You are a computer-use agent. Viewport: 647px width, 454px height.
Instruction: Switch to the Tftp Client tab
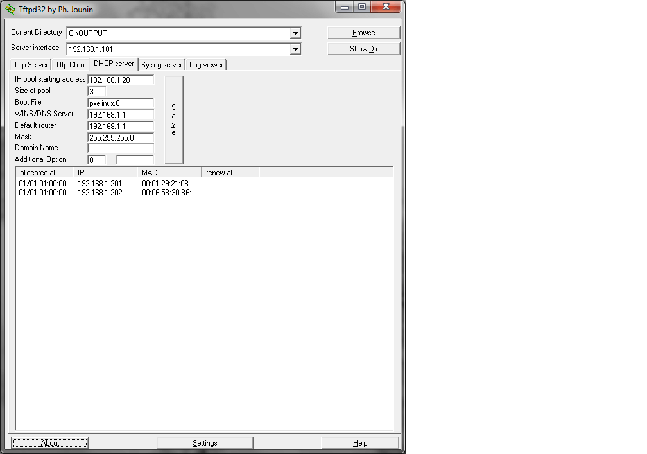pyautogui.click(x=71, y=65)
